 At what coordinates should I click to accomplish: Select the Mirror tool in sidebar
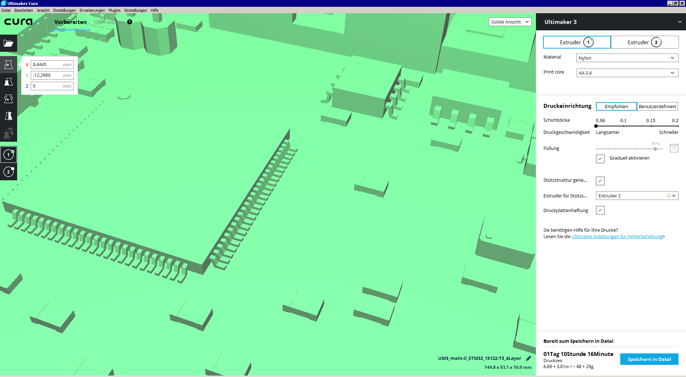9,116
